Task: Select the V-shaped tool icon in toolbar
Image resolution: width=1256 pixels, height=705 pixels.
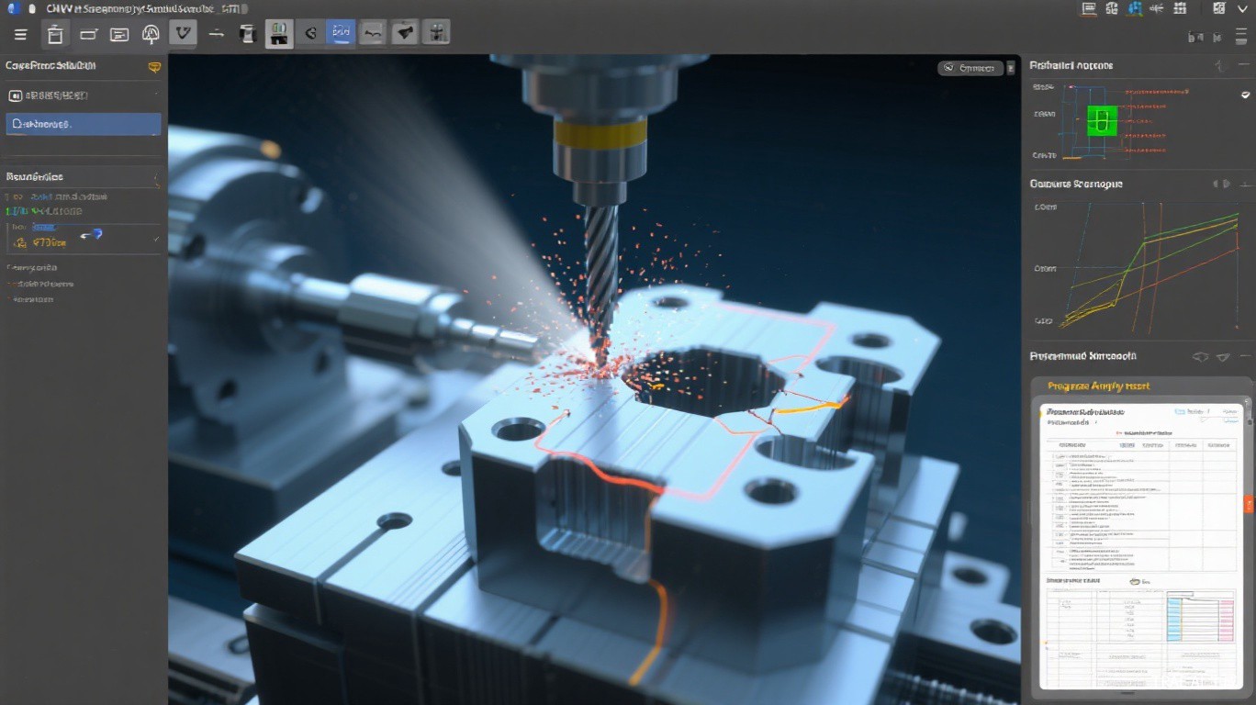Action: pyautogui.click(x=184, y=34)
